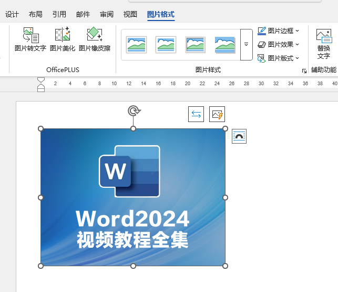Image resolution: width=338 pixels, height=292 pixels.
Task: Launch the 图片美化 tool
Action: point(63,39)
